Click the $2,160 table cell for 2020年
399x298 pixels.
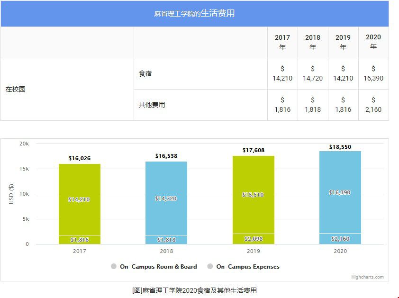(373, 105)
